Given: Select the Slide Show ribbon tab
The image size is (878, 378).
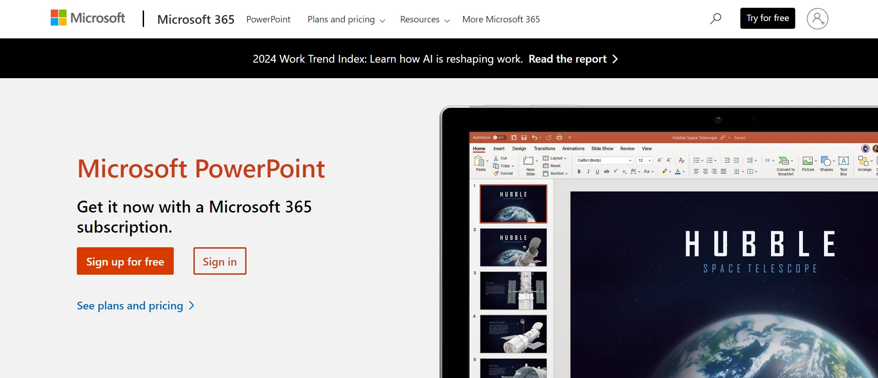Looking at the screenshot, I should pyautogui.click(x=602, y=149).
